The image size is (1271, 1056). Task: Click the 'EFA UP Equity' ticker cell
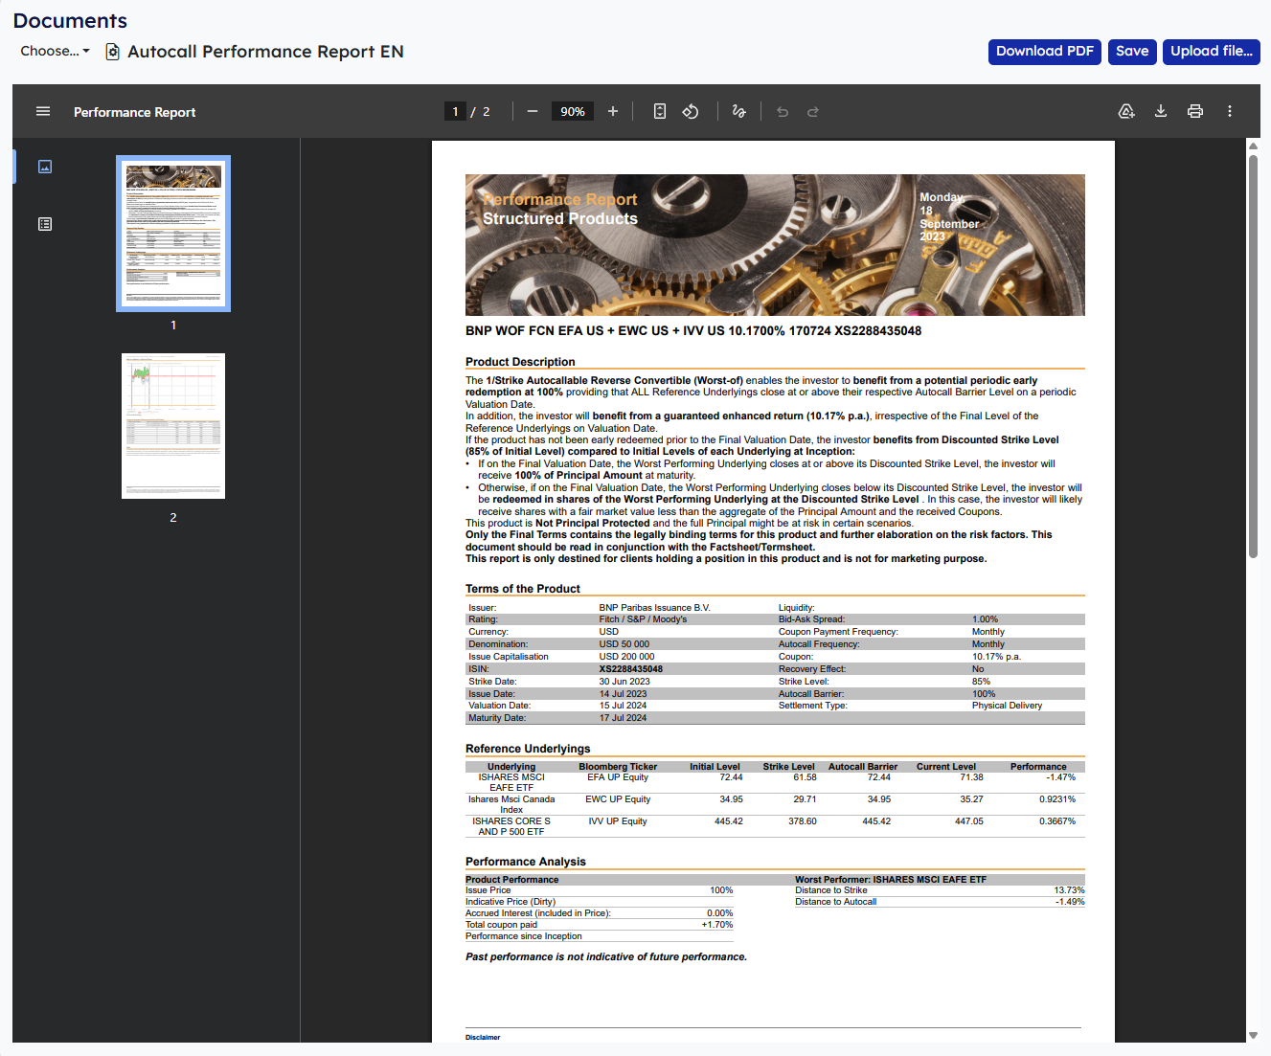(618, 777)
